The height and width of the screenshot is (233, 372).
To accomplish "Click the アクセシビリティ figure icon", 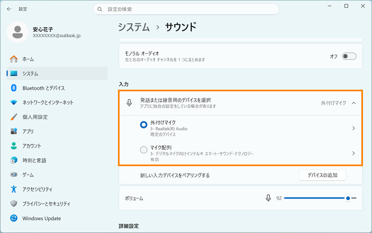I will pos(14,189).
